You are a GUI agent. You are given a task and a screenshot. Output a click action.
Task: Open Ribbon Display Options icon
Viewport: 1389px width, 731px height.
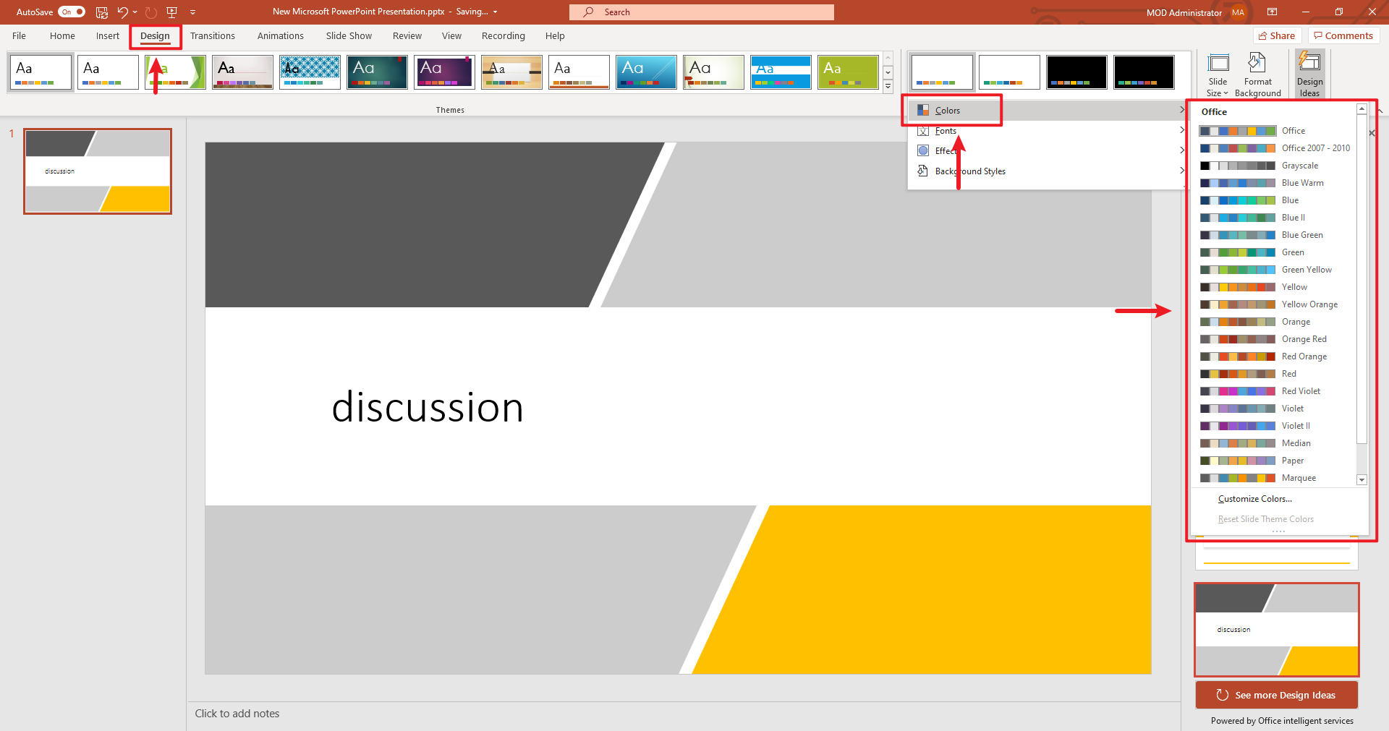tap(1272, 12)
